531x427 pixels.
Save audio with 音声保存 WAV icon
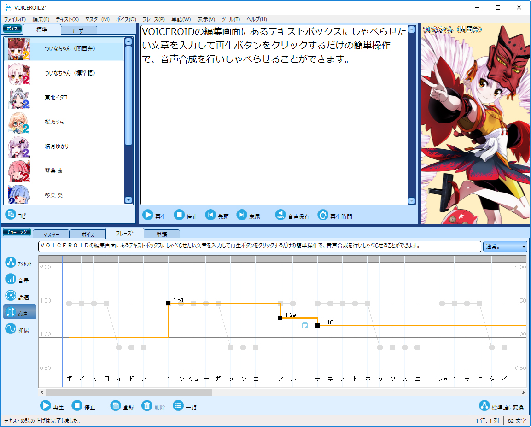(x=280, y=215)
